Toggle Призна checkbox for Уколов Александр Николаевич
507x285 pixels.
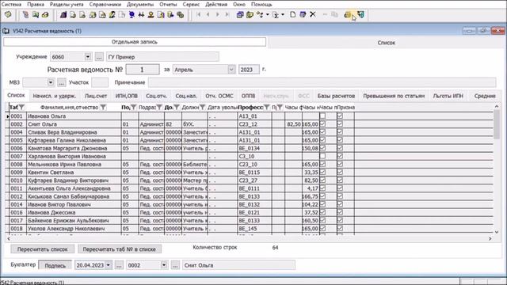pyautogui.click(x=340, y=229)
